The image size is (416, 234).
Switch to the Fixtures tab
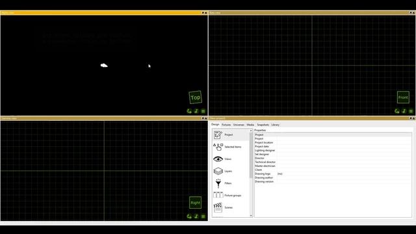(x=226, y=125)
